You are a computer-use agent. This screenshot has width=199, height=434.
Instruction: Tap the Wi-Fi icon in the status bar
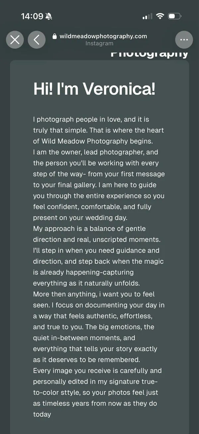point(161,16)
